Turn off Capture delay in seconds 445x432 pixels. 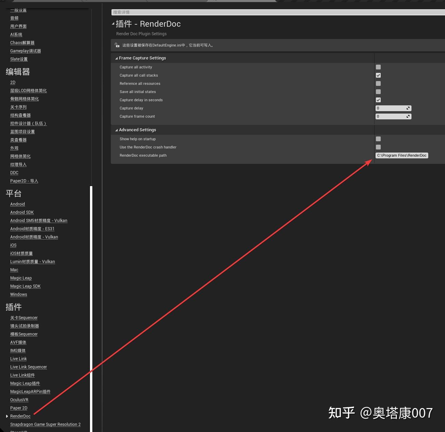(378, 100)
